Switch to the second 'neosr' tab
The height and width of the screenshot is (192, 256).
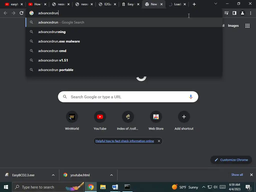coord(82,4)
